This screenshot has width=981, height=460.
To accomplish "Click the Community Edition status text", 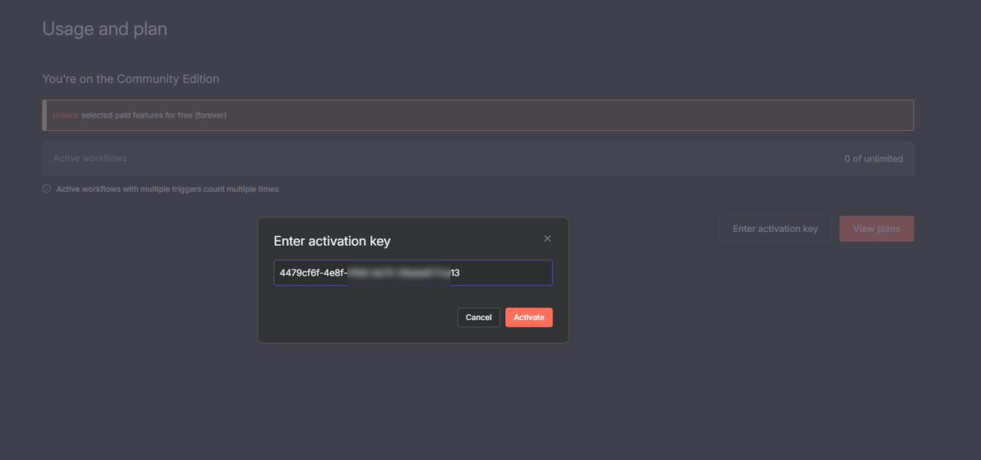I will tap(131, 78).
